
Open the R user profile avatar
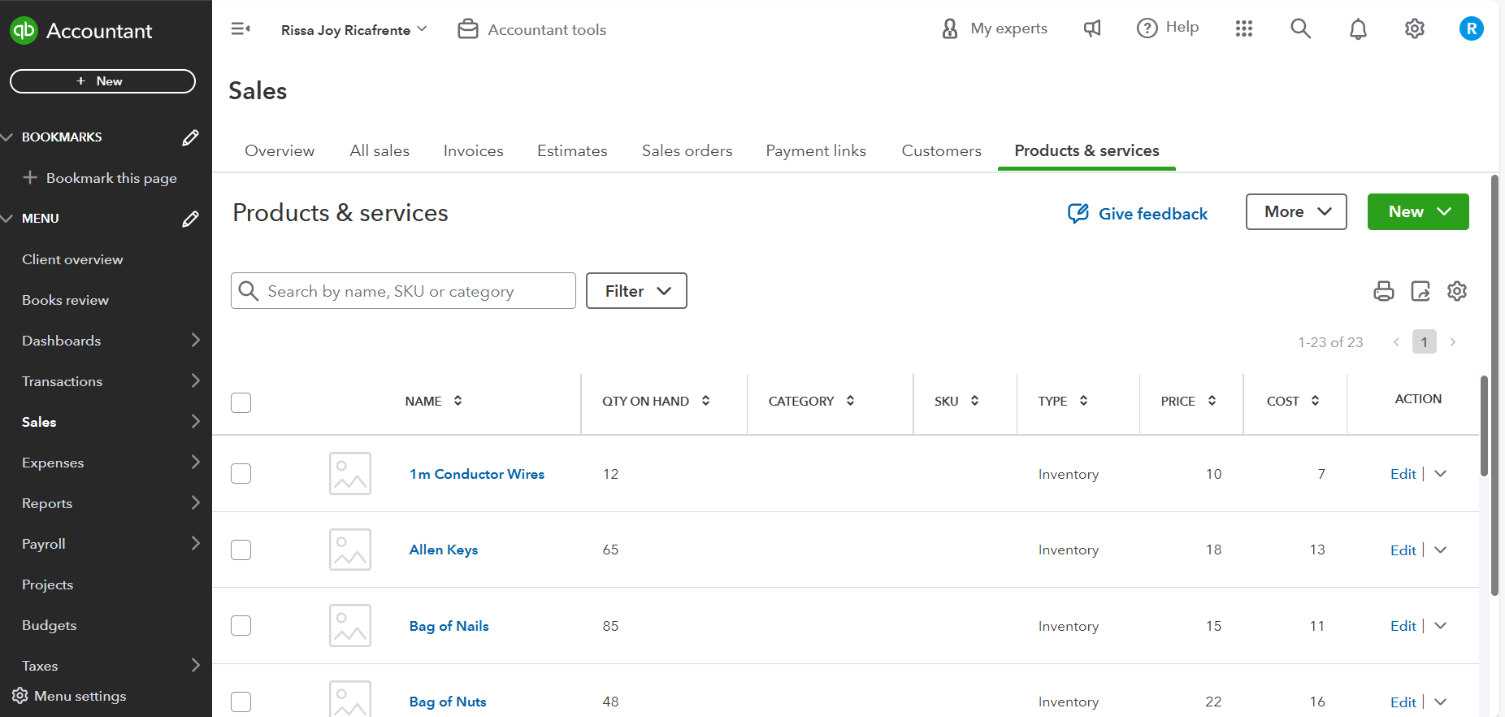click(x=1472, y=28)
